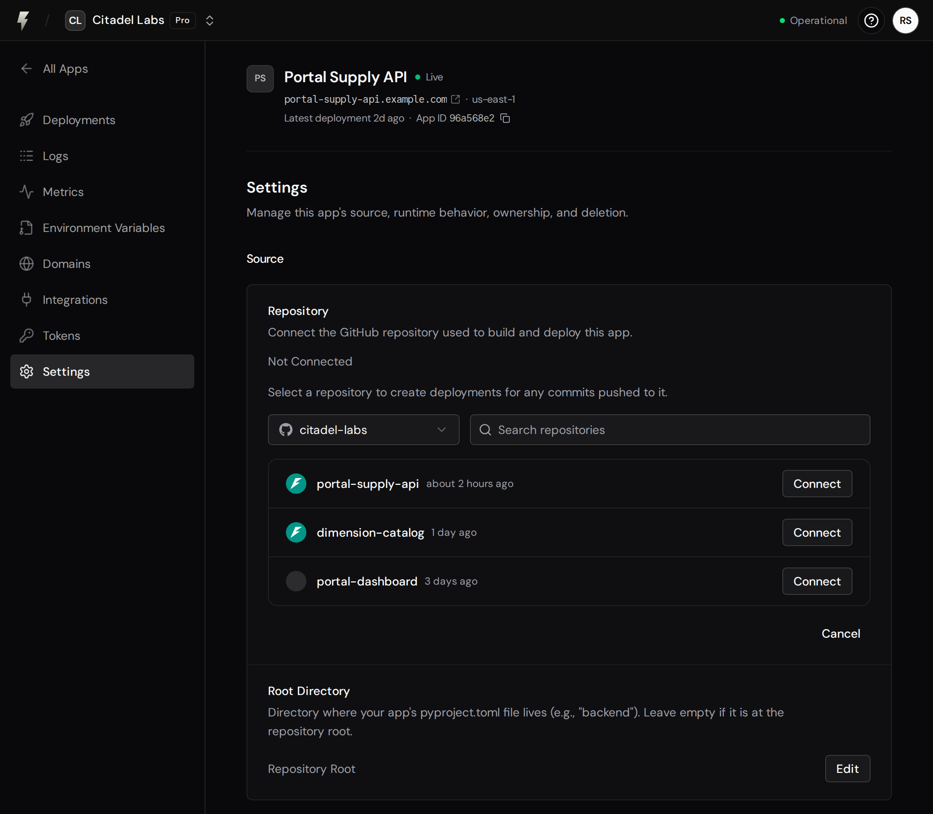Open portal-supply-api.example.com link

[x=365, y=99]
